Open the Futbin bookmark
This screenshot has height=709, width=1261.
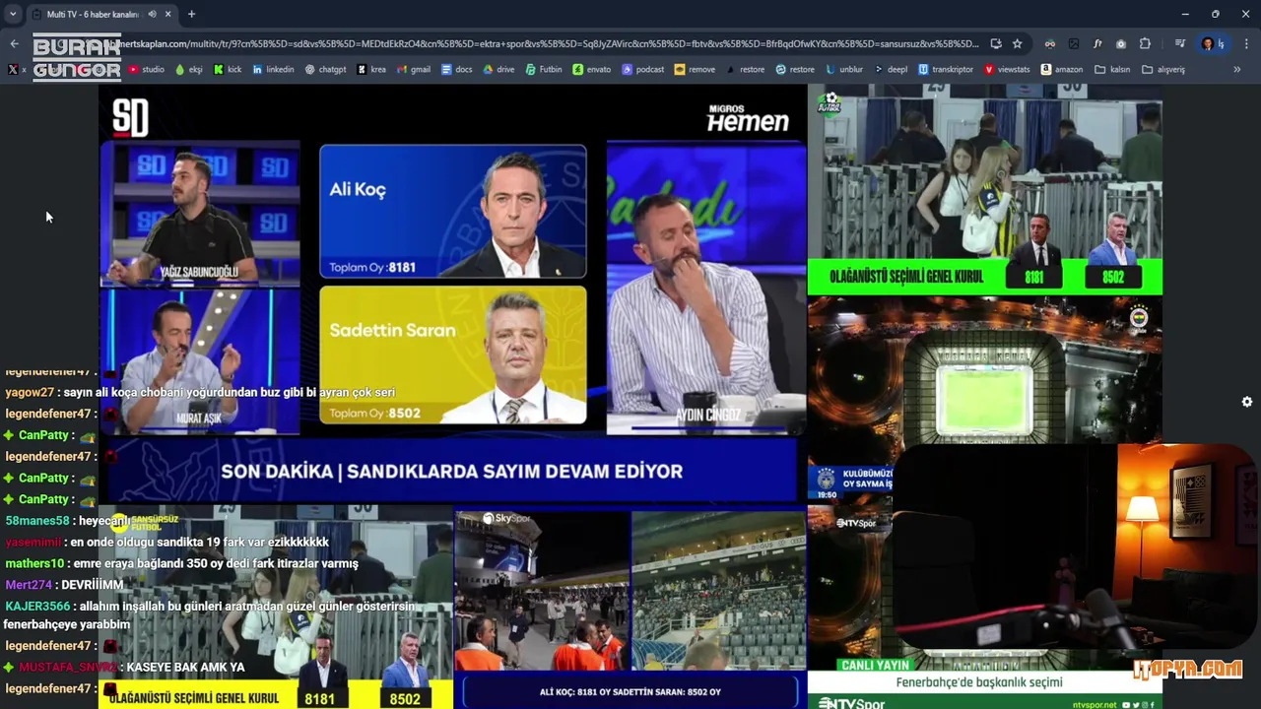pos(544,70)
